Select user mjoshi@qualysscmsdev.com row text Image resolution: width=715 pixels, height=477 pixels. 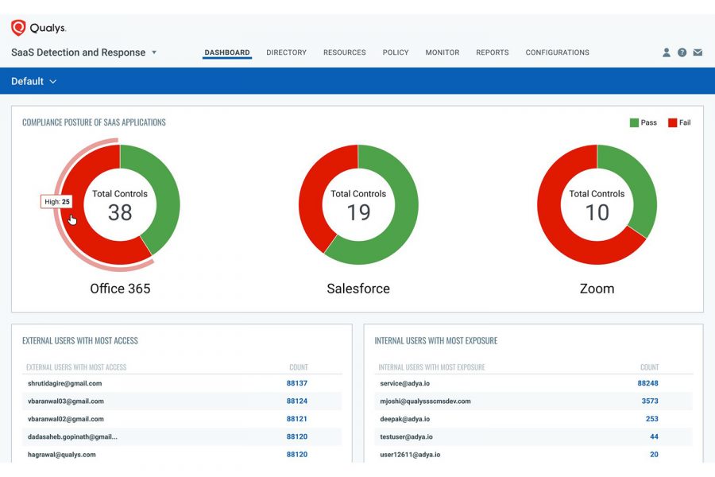tap(426, 401)
